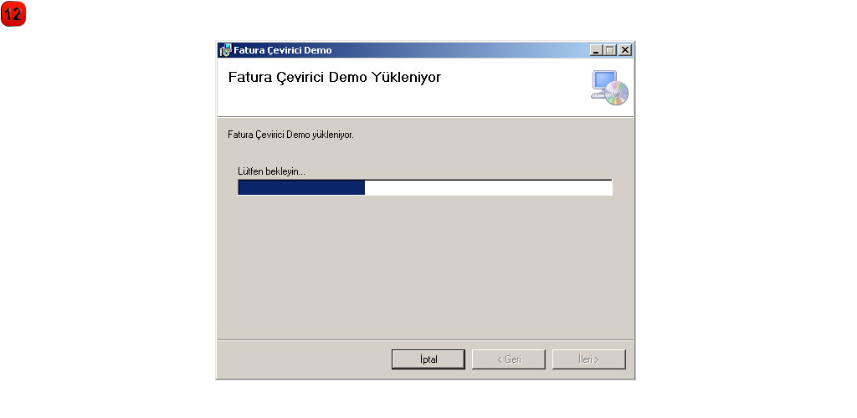Click the installation progress bar
The height and width of the screenshot is (418, 857).
(425, 187)
